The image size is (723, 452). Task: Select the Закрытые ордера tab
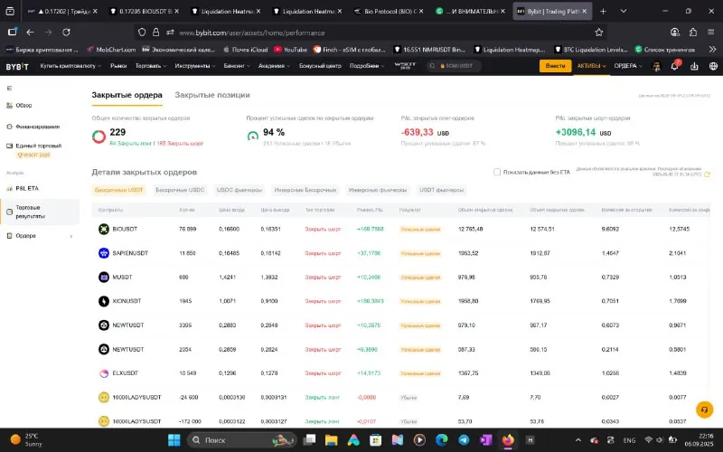[127, 95]
